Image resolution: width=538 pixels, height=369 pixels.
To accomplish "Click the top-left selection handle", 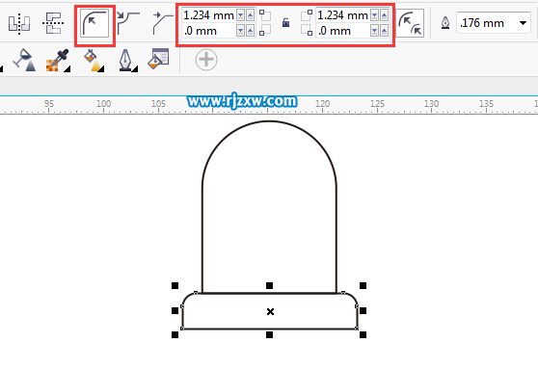I will point(175,285).
